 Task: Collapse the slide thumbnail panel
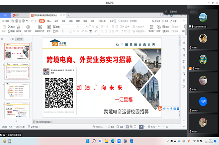click(x=2, y=39)
